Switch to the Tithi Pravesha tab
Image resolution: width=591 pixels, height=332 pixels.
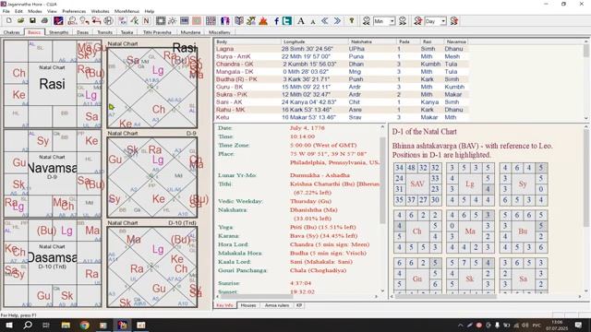[x=157, y=32]
